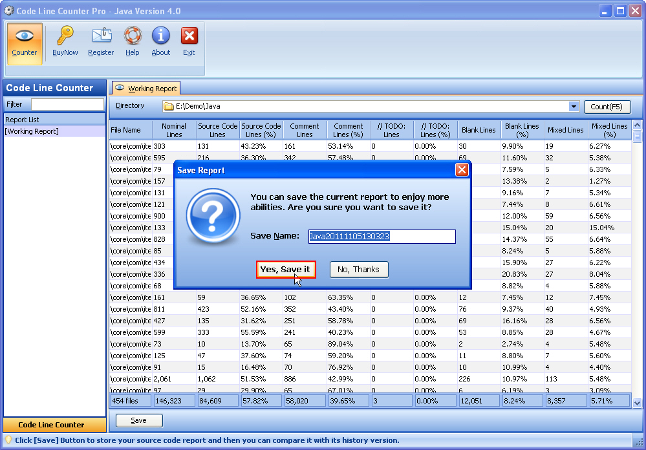The height and width of the screenshot is (450, 646).
Task: Click the E:\Demo\Java directory path
Action: coord(198,106)
